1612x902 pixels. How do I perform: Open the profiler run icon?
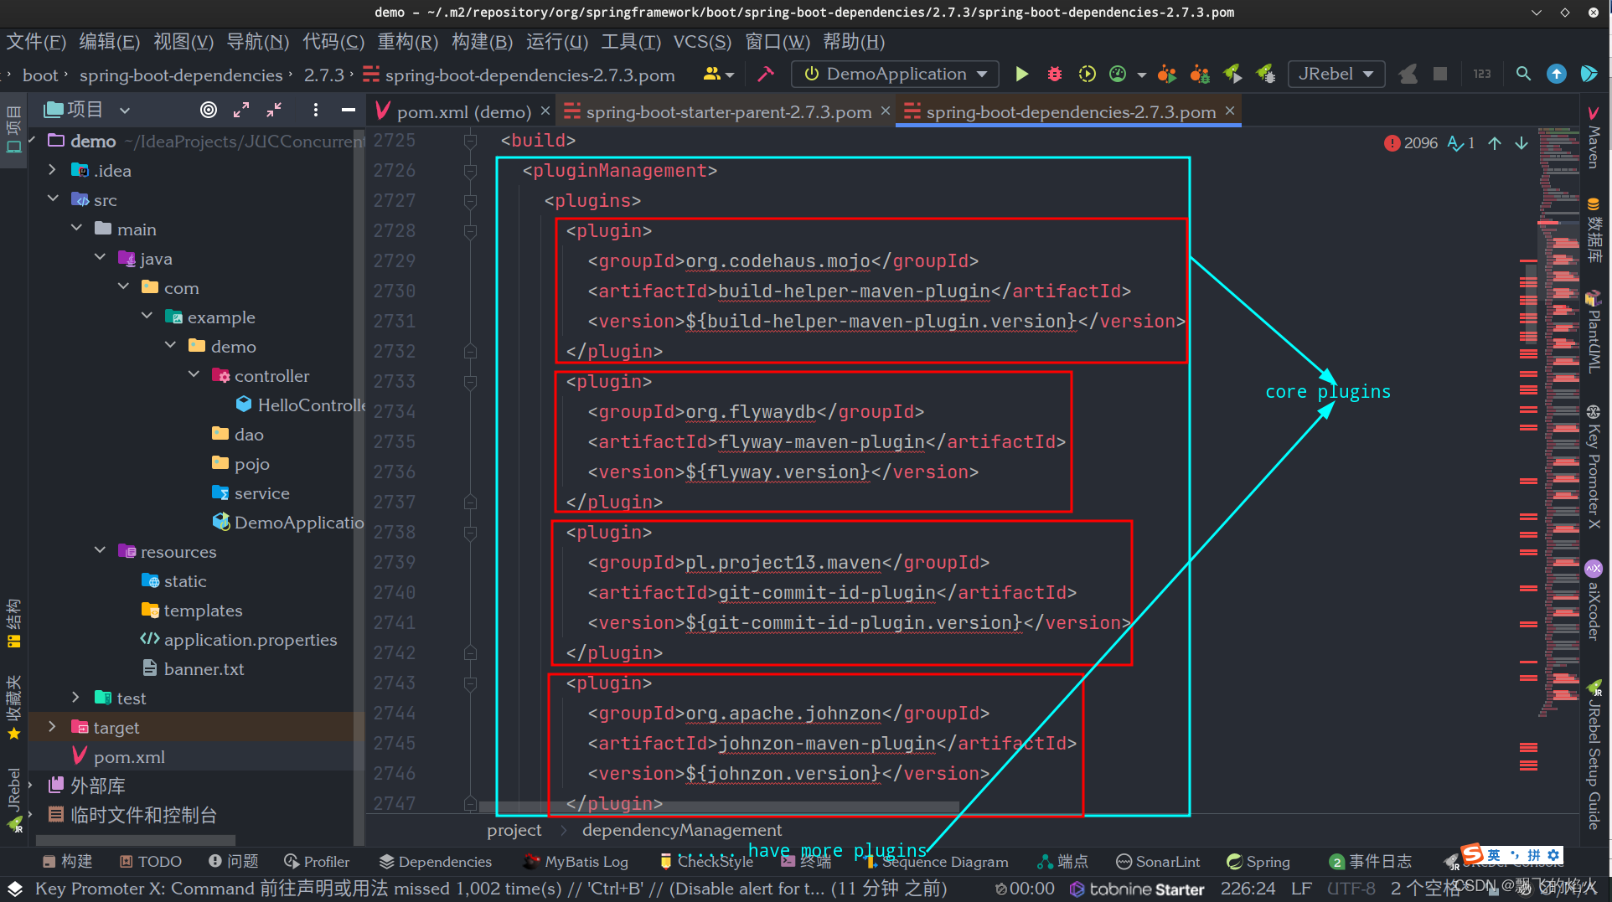point(1118,75)
